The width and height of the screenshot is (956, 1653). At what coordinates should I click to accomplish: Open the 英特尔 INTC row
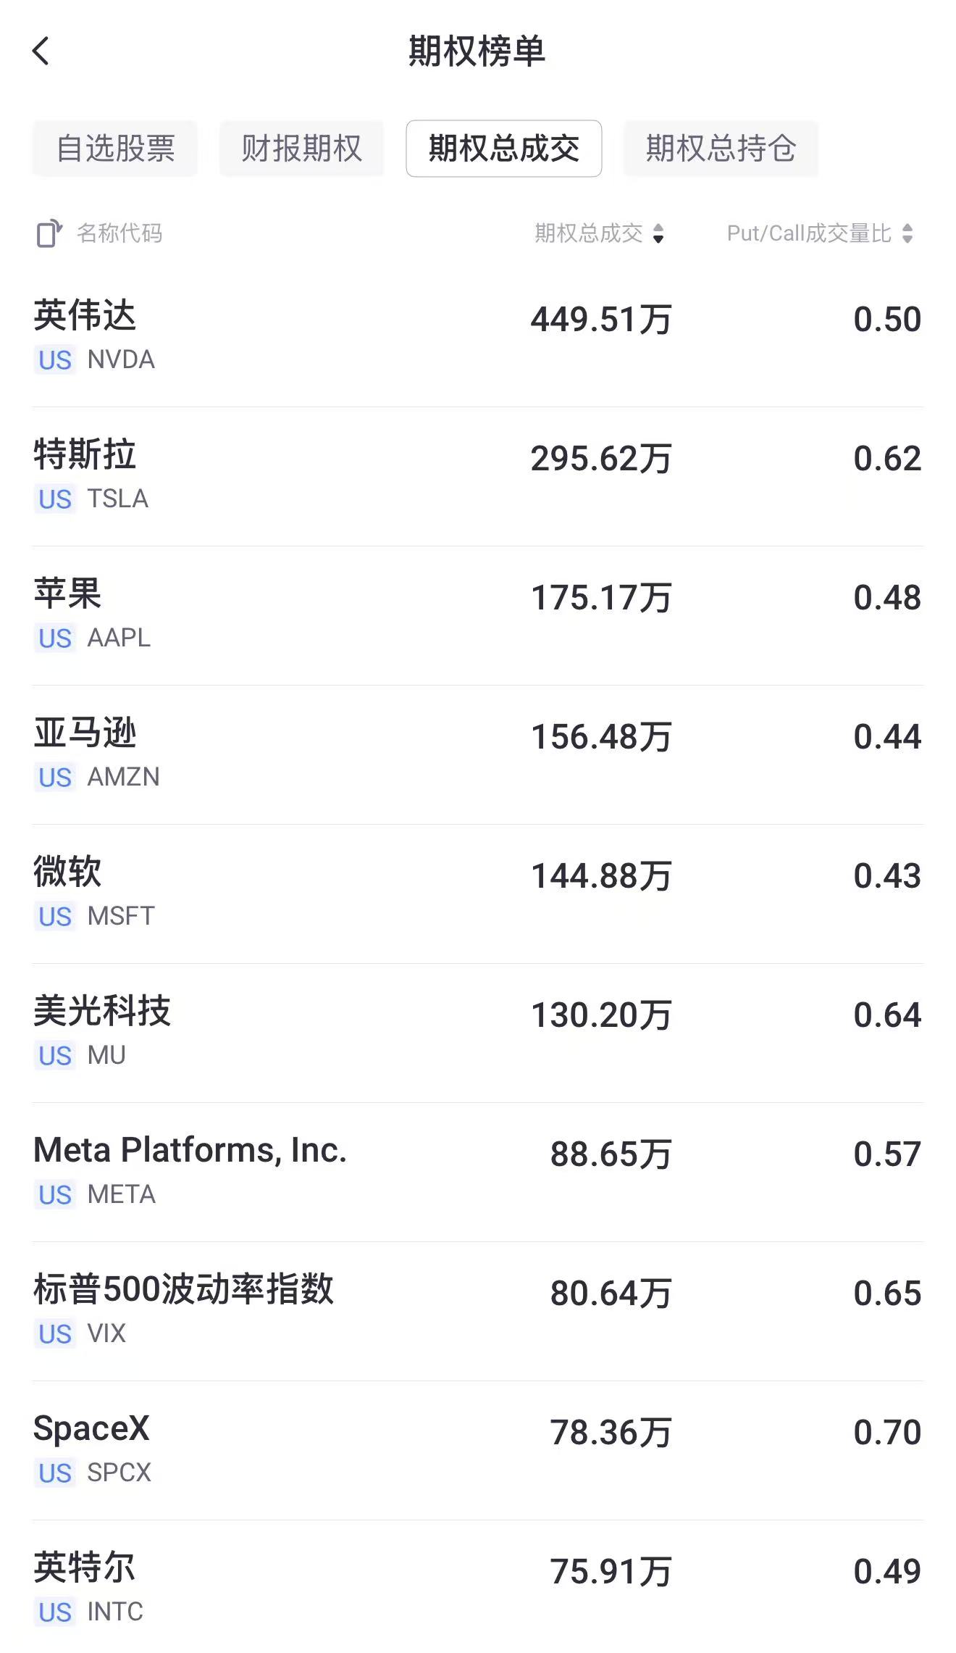478,1587
